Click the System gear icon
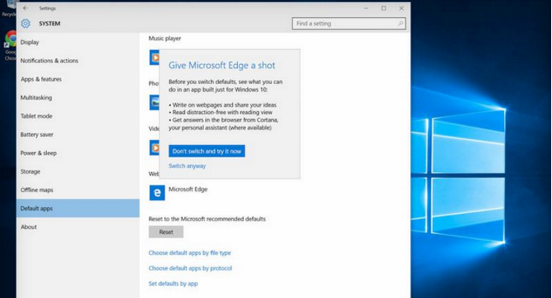This screenshot has width=552, height=298. [25, 24]
